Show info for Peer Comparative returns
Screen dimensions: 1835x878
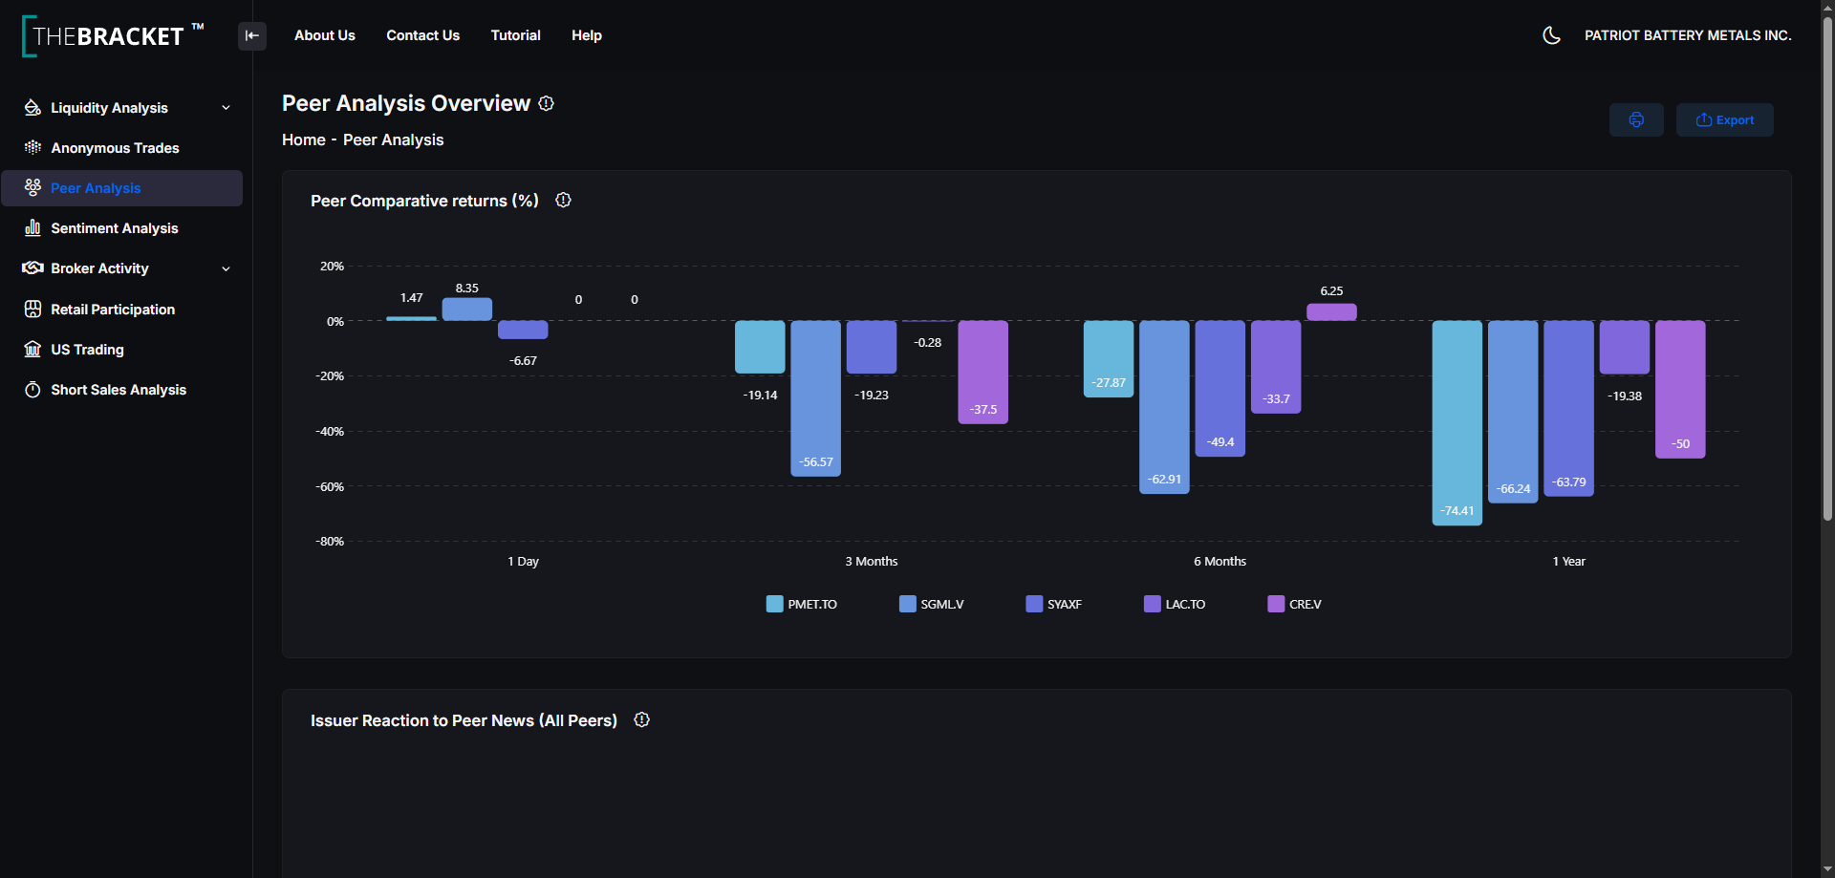coord(563,200)
